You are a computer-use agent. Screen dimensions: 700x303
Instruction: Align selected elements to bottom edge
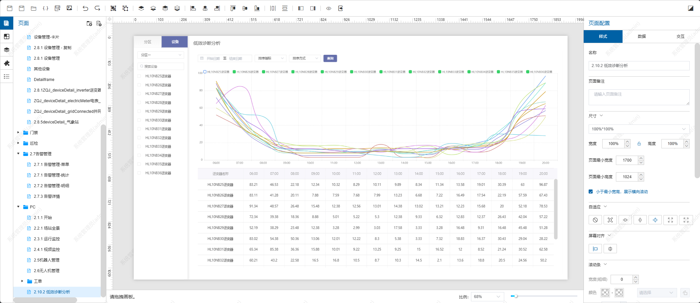pos(257,8)
